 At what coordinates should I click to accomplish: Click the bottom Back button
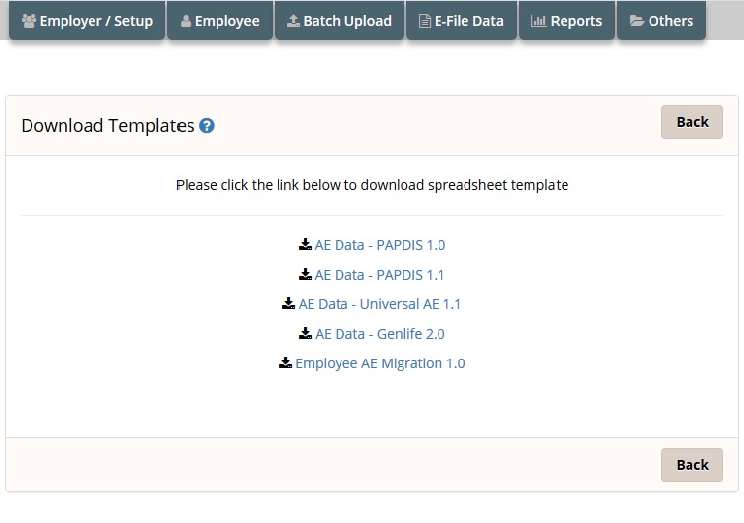[x=692, y=465]
